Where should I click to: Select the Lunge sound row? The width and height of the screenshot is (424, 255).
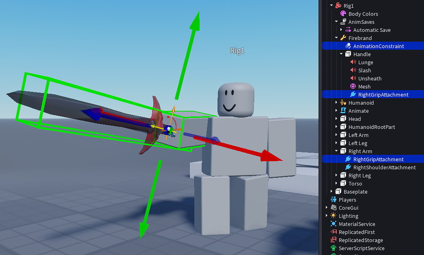click(x=373, y=62)
